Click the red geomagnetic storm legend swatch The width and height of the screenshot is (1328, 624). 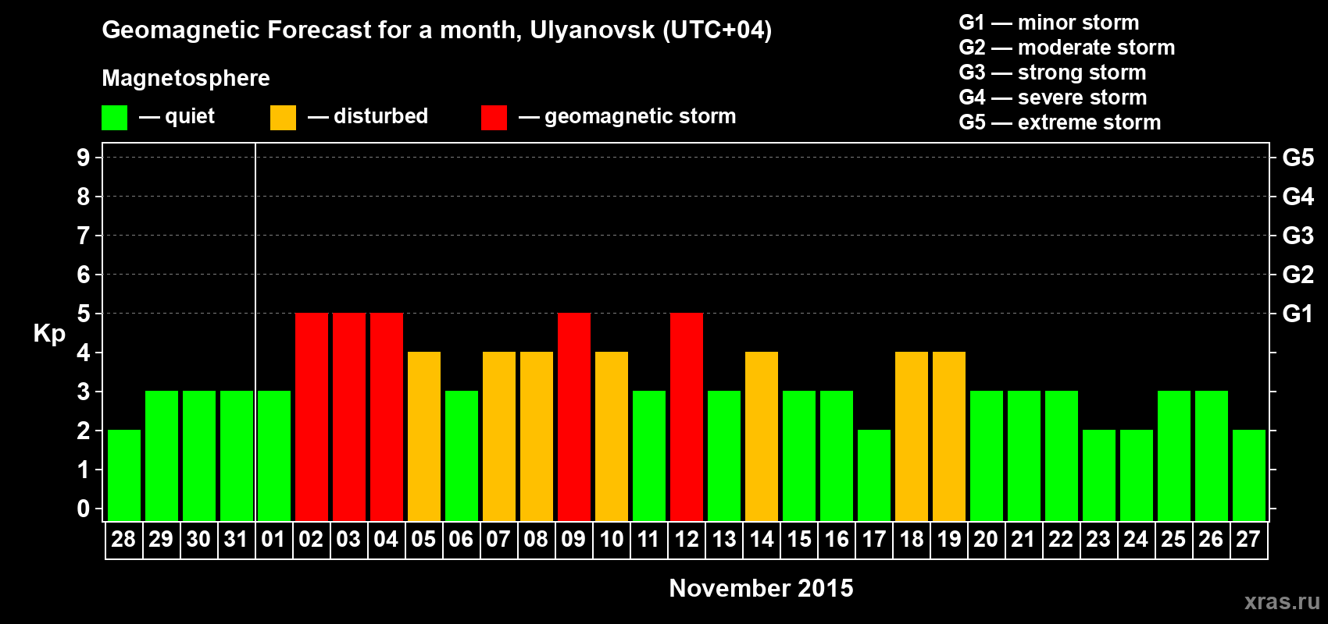pyautogui.click(x=494, y=118)
